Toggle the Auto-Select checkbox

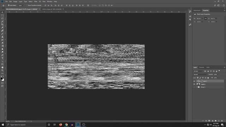[8, 5]
